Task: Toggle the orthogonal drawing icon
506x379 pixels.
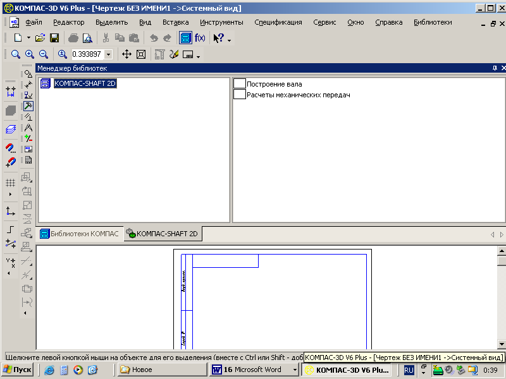Action: pos(11,229)
